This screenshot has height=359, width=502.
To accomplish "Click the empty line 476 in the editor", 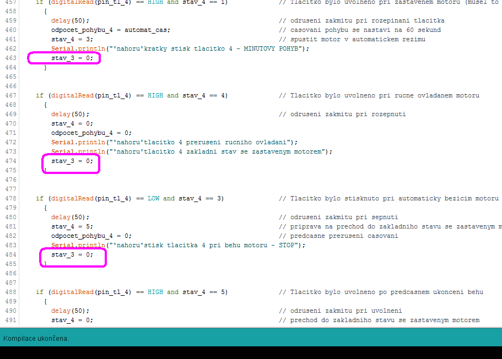I will pos(220,179).
